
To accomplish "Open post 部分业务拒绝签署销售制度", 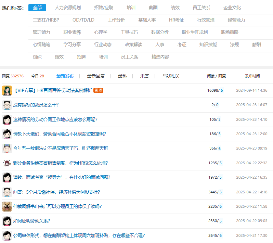I will point(61,163).
